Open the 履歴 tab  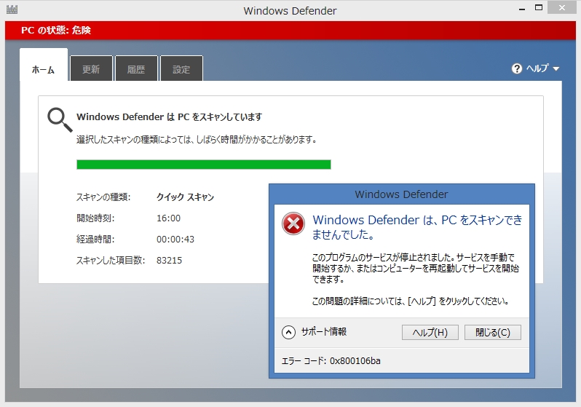[x=136, y=68]
